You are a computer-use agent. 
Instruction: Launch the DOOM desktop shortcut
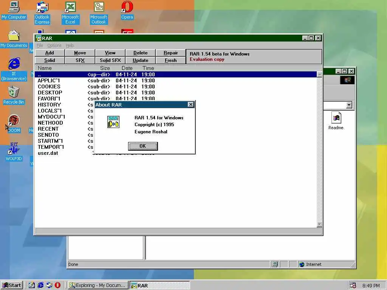pyautogui.click(x=14, y=124)
